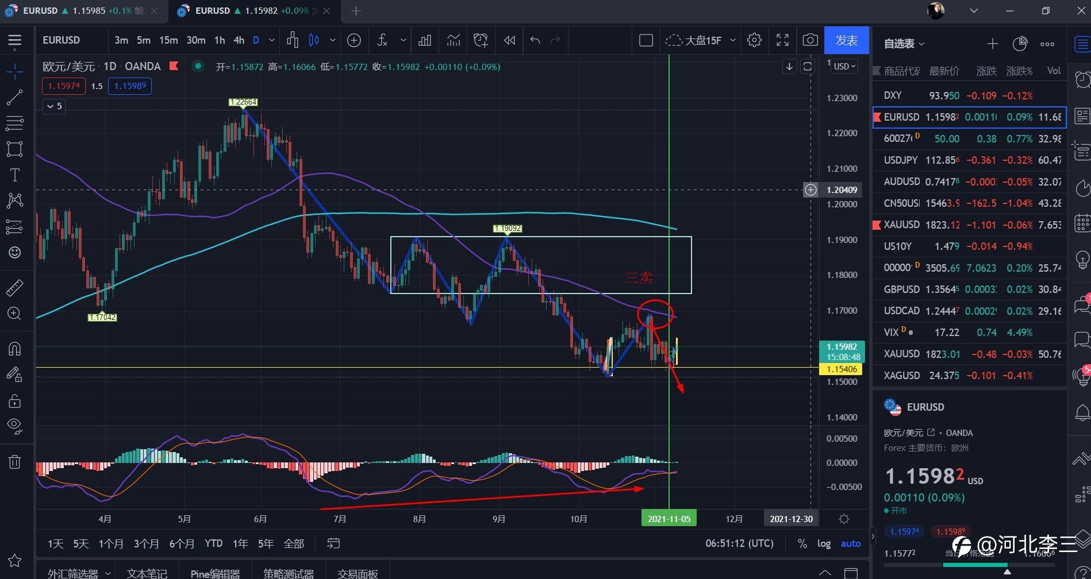Hide all drawings with eye icon
Screen dimensions: 1091x579
pos(15,426)
